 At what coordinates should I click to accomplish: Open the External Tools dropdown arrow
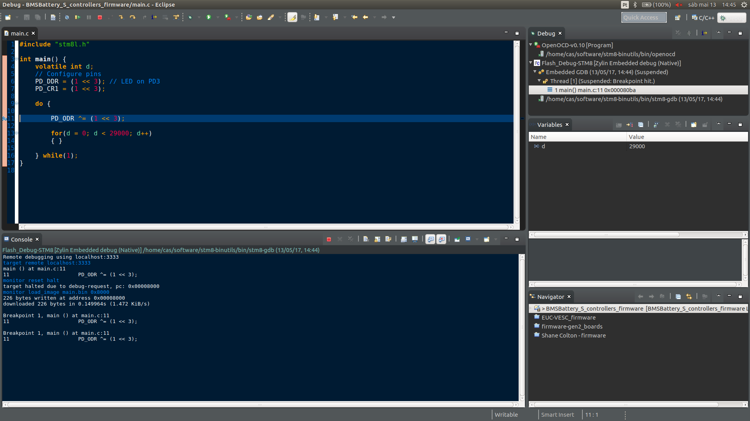pyautogui.click(x=236, y=17)
